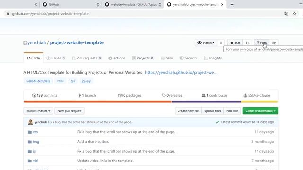Open the latest commit message in the header row
Screen dimensions: 303x170
click(90, 122)
